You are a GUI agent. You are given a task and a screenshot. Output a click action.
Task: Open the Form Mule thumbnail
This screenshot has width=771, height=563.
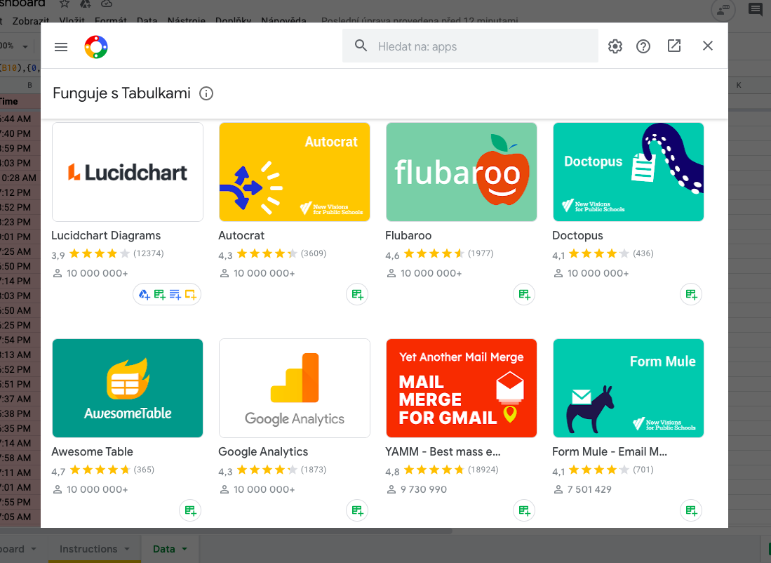click(629, 388)
